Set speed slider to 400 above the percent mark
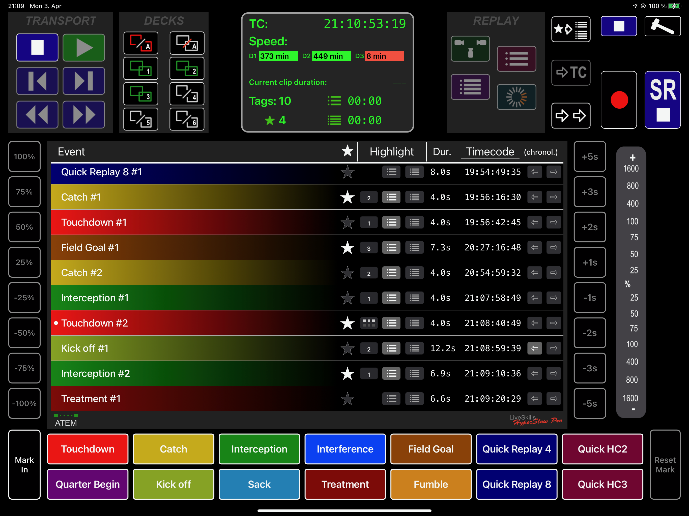The image size is (689, 516). pyautogui.click(x=632, y=204)
